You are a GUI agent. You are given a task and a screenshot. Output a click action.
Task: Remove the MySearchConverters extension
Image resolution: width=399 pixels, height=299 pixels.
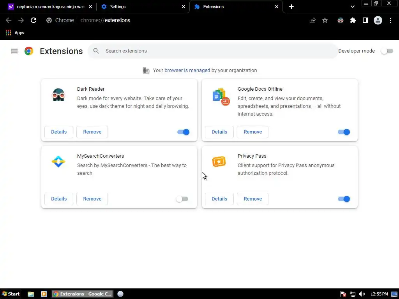pyautogui.click(x=92, y=199)
